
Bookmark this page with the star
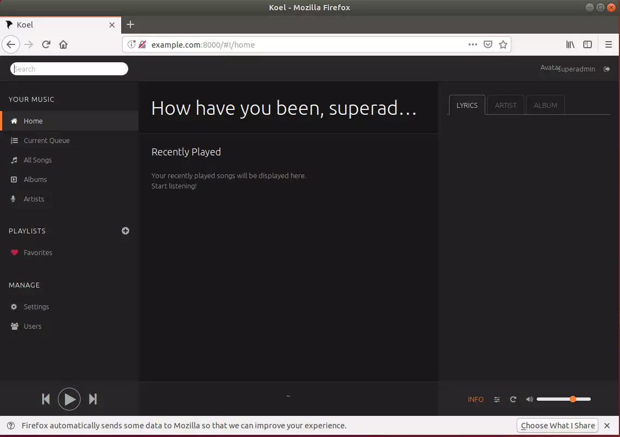click(503, 44)
